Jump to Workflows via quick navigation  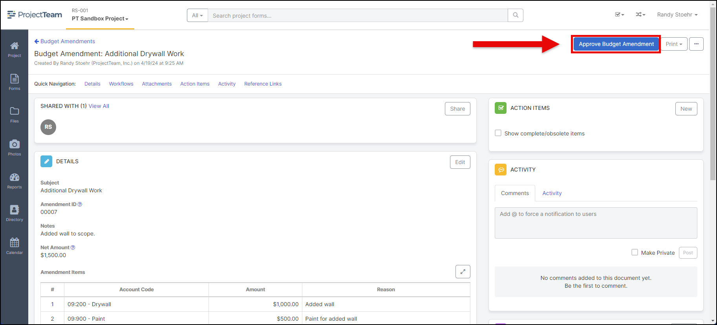[x=121, y=84]
